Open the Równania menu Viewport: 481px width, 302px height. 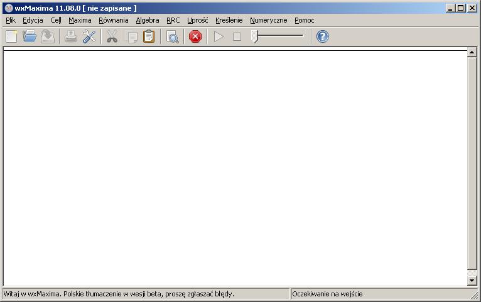pyautogui.click(x=114, y=20)
